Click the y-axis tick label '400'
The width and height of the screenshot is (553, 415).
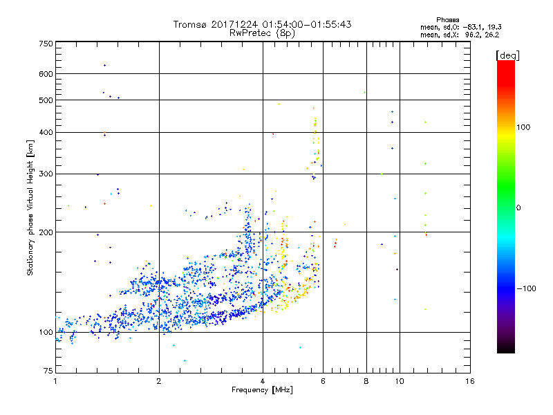[46, 132]
